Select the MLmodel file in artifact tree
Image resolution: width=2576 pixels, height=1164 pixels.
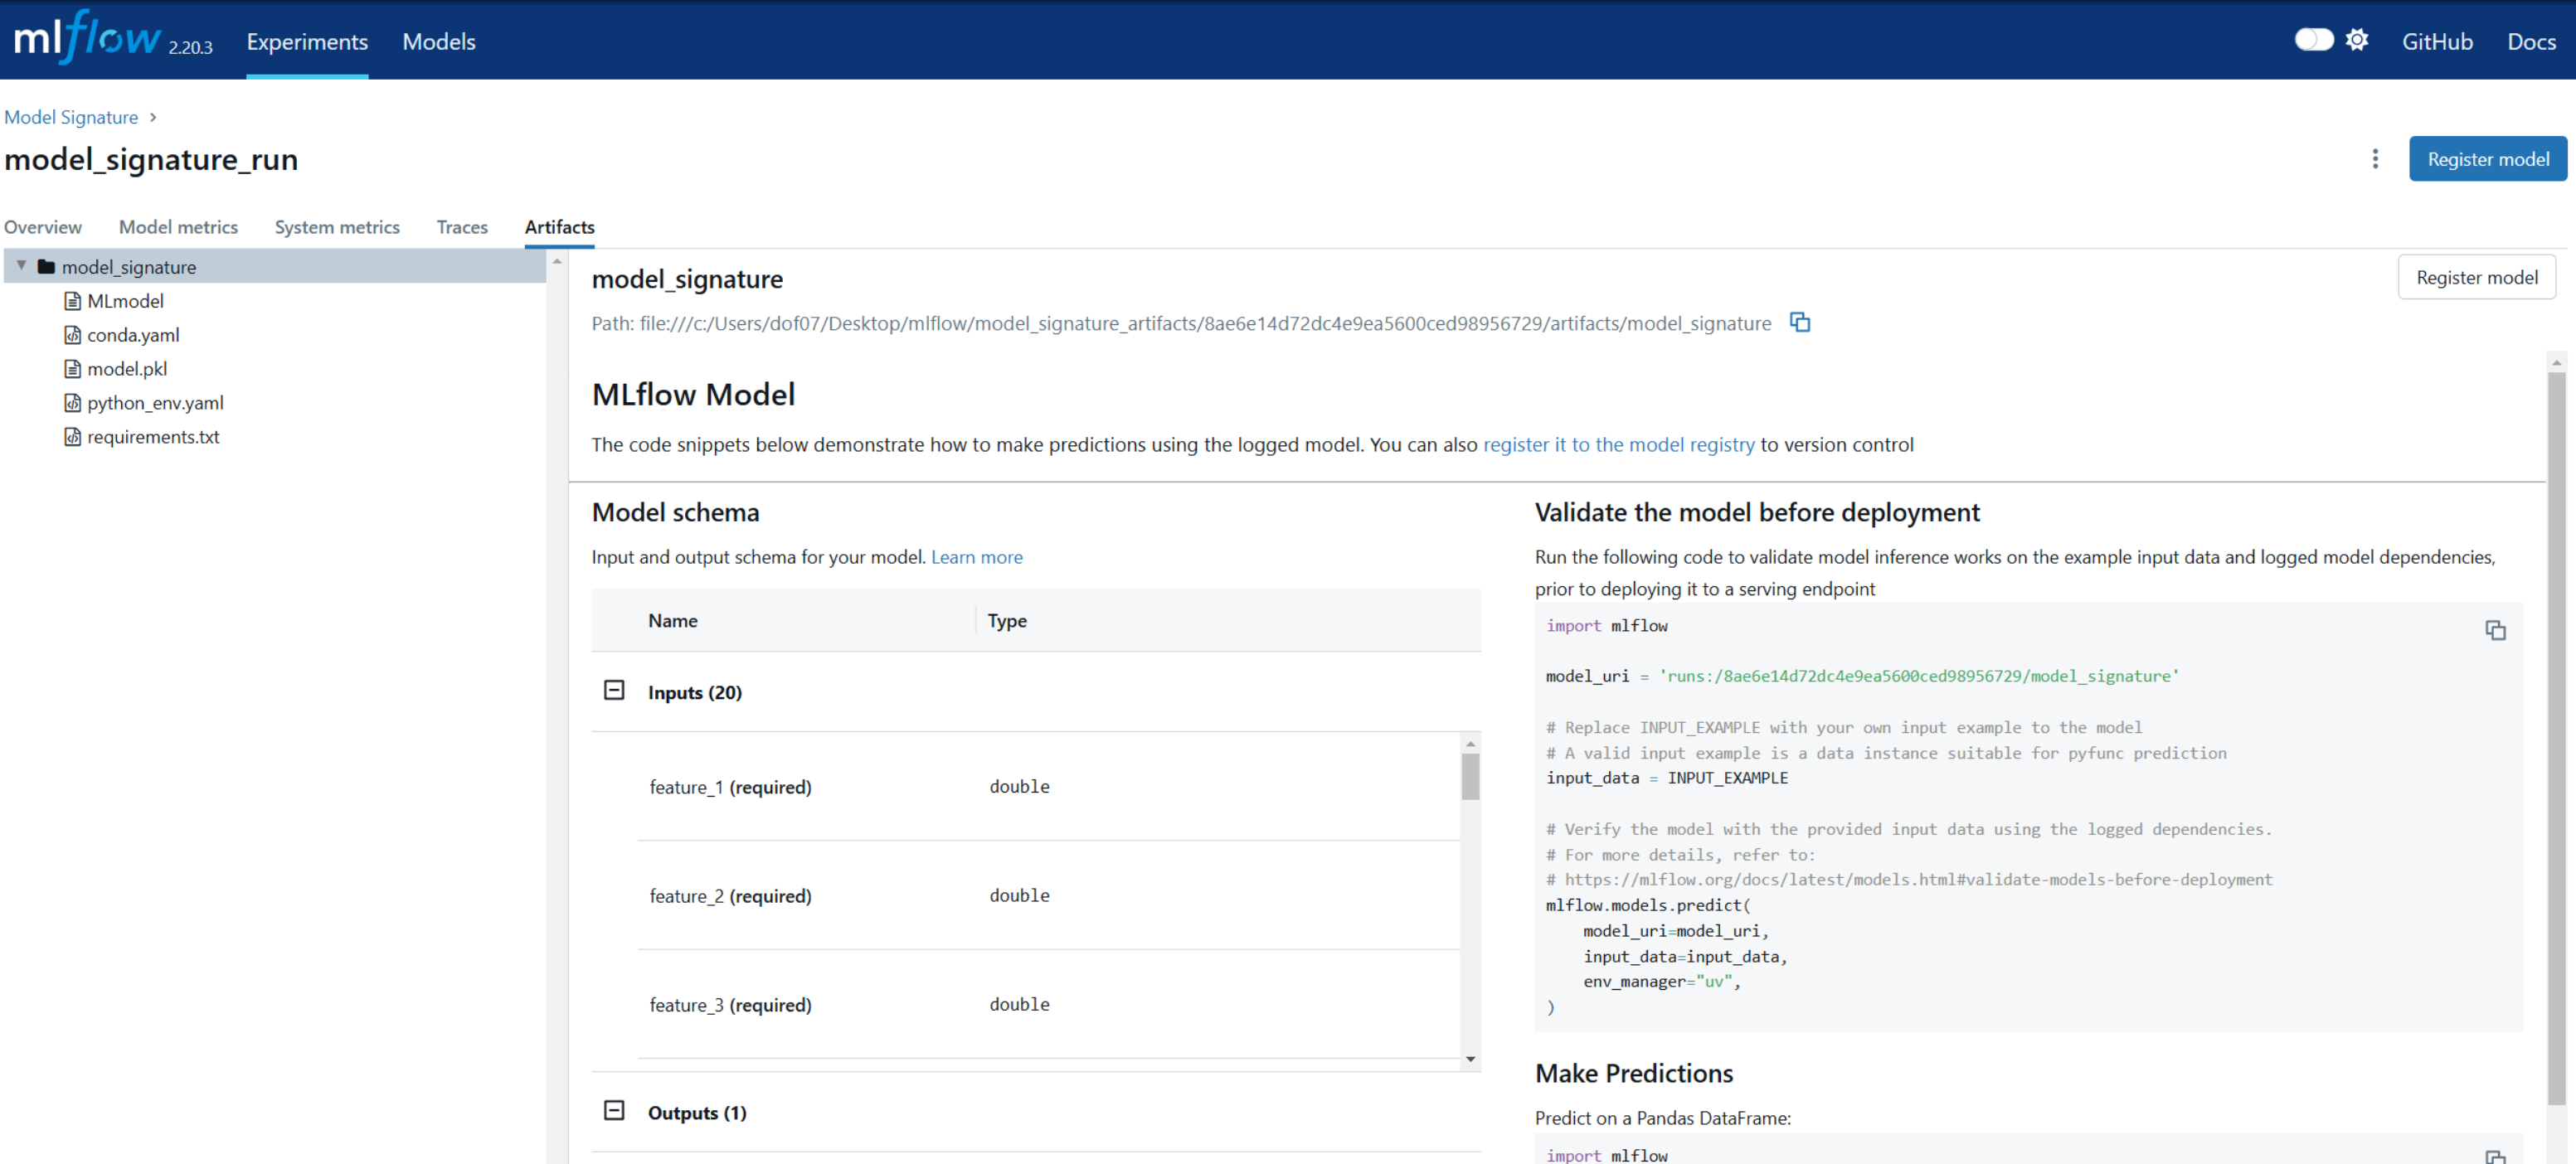[125, 301]
